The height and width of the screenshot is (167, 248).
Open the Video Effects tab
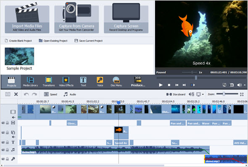[x=66, y=82]
